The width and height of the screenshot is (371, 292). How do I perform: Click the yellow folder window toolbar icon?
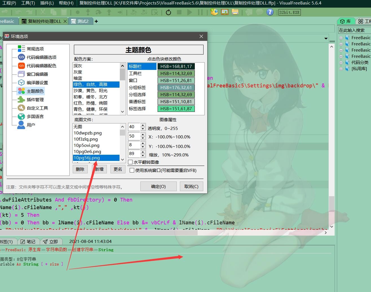[x=235, y=12]
